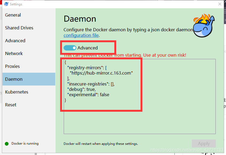Click the flaming whale mascot image
This screenshot has height=155, width=226.
point(204,25)
